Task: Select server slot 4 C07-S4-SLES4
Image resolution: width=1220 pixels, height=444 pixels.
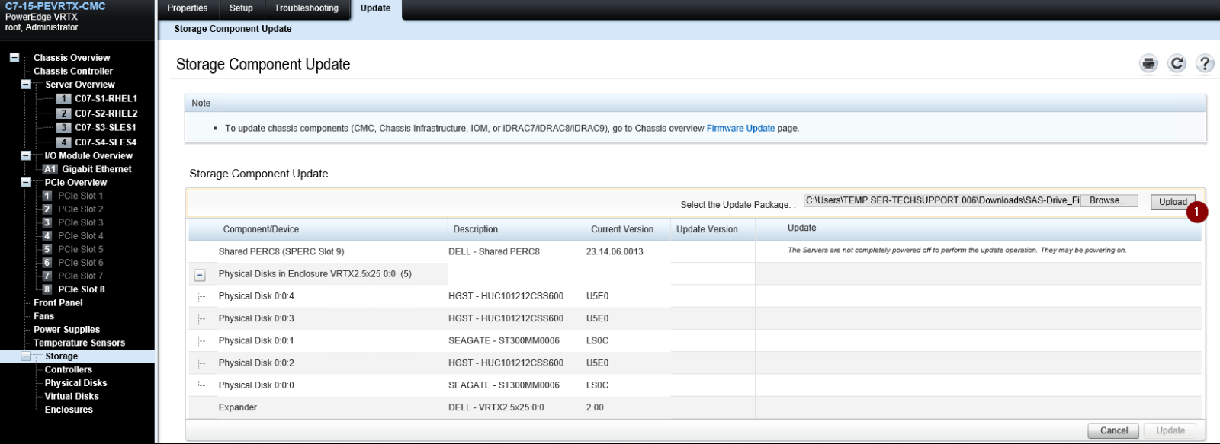Action: coord(105,142)
